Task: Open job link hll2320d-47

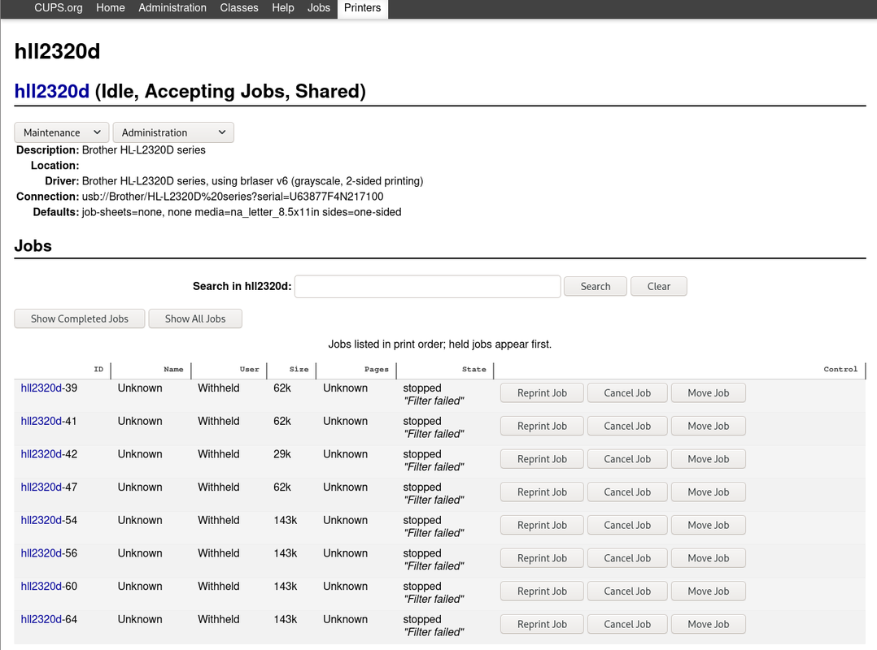Action: (41, 487)
